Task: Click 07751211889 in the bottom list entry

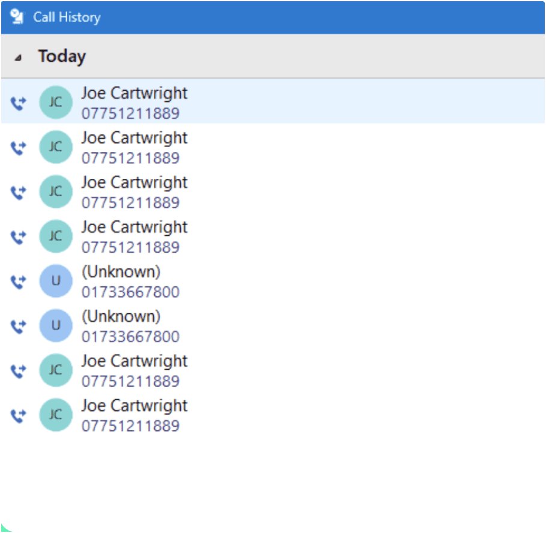Action: (130, 426)
